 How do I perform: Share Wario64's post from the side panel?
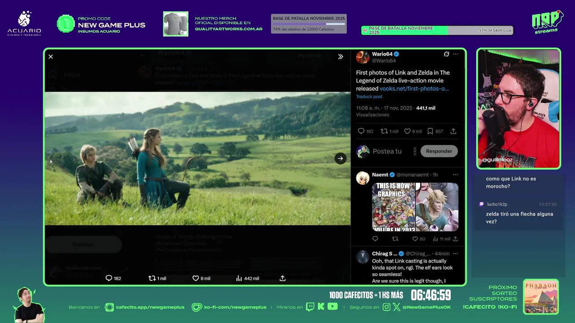coord(453,131)
